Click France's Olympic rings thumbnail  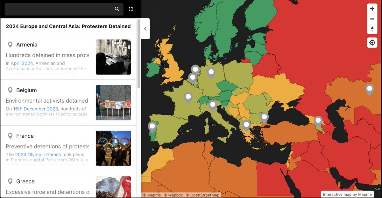[113, 148]
